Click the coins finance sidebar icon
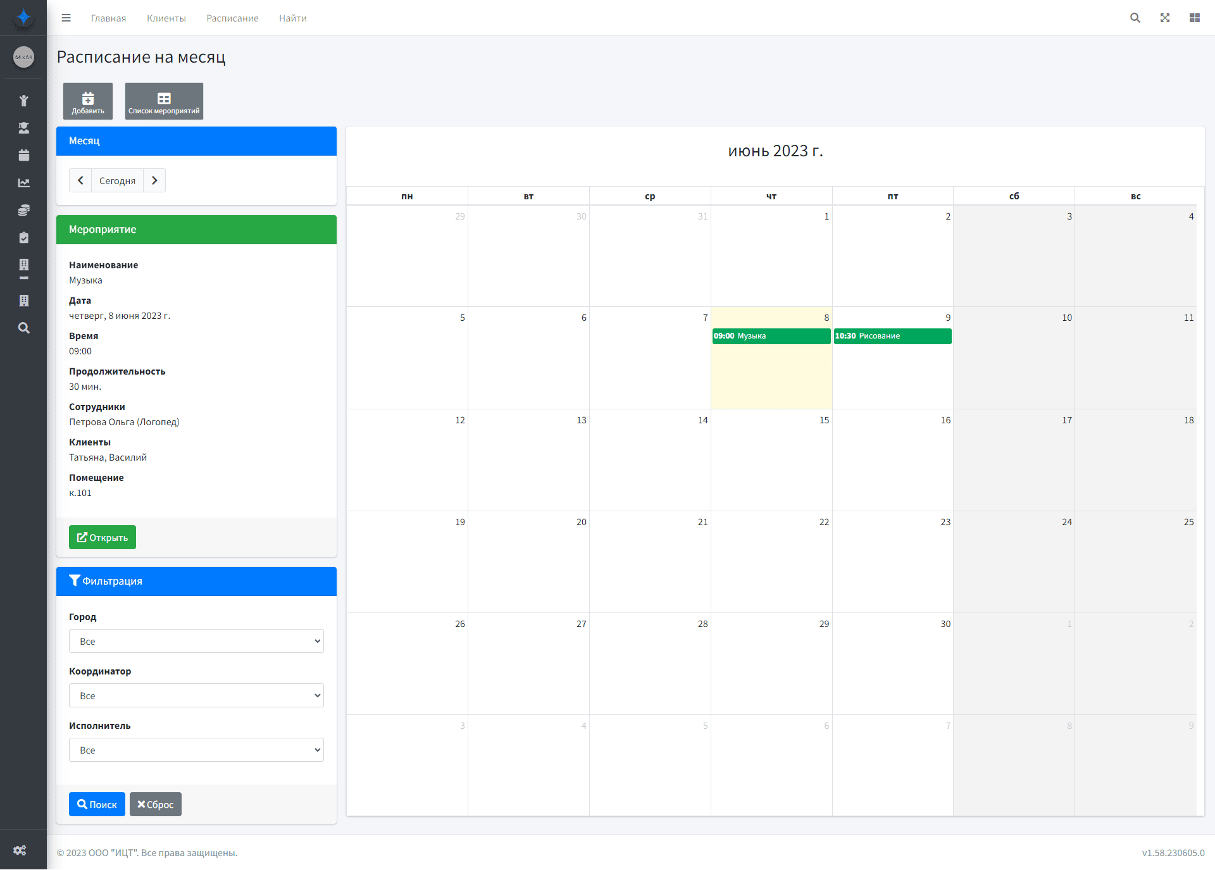1215x870 pixels. click(x=23, y=210)
